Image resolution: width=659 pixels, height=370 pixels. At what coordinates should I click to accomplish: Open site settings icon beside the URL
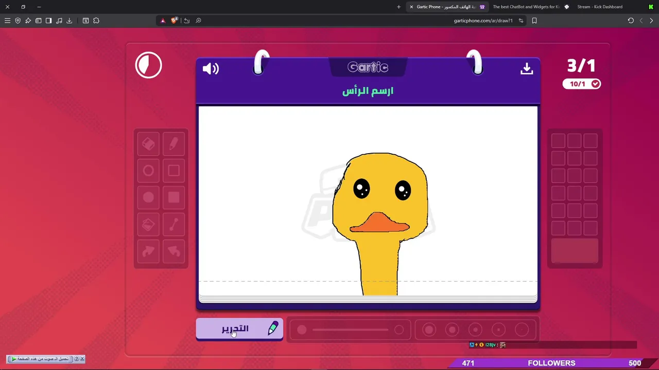pos(521,21)
